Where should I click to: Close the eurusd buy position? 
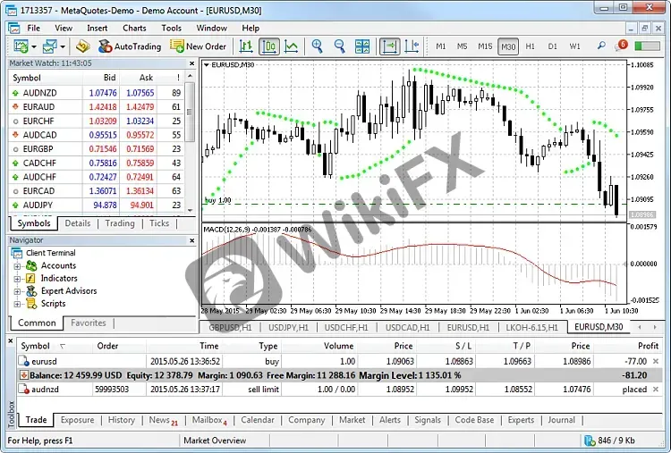pos(656,362)
